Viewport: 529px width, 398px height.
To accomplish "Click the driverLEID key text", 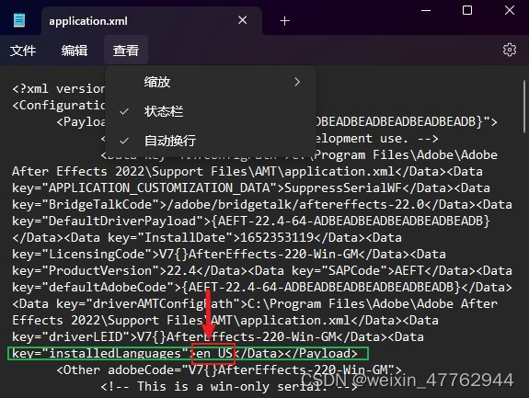I will pyautogui.click(x=86, y=336).
